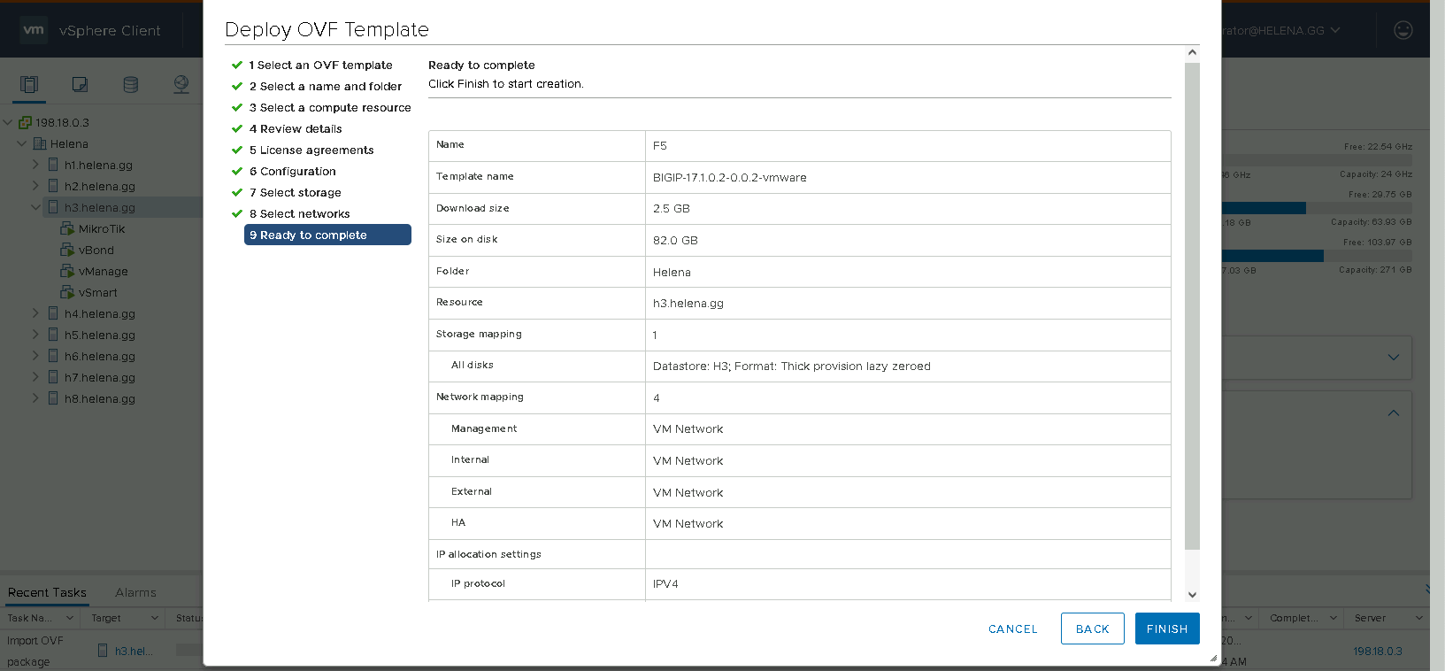Screen dimensions: 1445x671
Task: Select the vSmart virtual machine icon
Action: (x=67, y=292)
